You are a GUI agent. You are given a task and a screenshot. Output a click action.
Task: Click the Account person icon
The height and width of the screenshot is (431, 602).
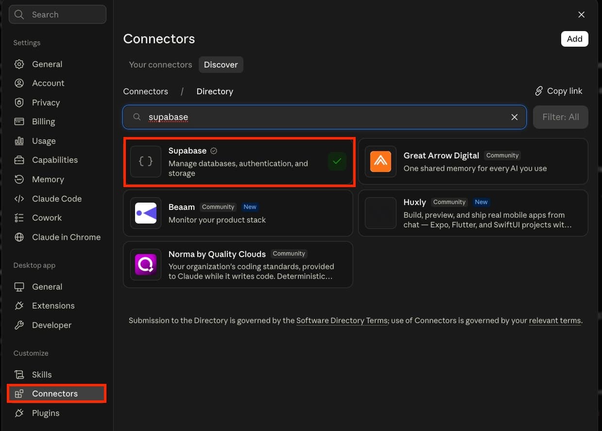pyautogui.click(x=19, y=83)
